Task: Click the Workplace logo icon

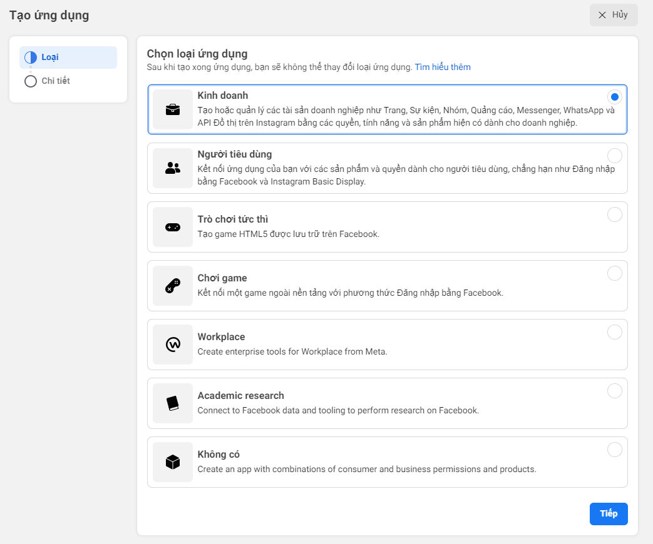Action: [173, 345]
